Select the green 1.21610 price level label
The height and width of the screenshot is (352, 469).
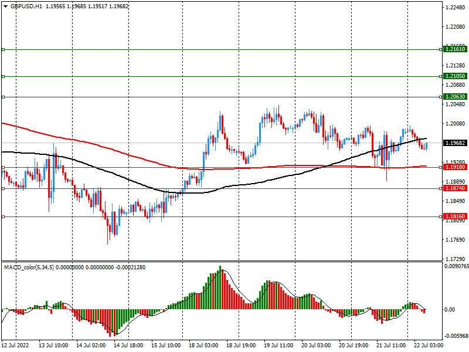pos(455,50)
